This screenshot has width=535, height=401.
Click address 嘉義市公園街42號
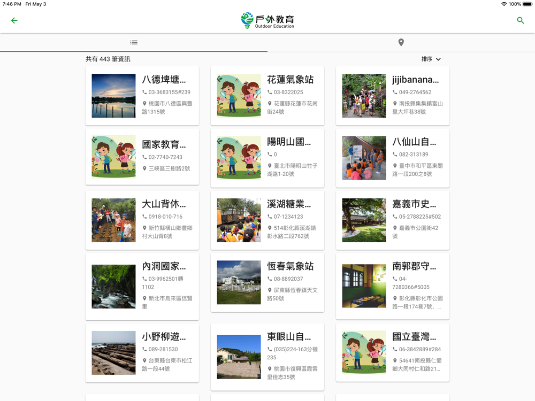415,232
